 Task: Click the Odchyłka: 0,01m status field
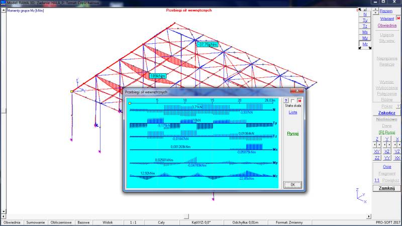pos(245,222)
